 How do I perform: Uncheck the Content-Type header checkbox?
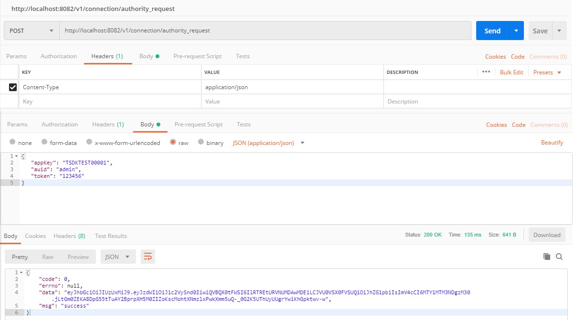click(13, 87)
